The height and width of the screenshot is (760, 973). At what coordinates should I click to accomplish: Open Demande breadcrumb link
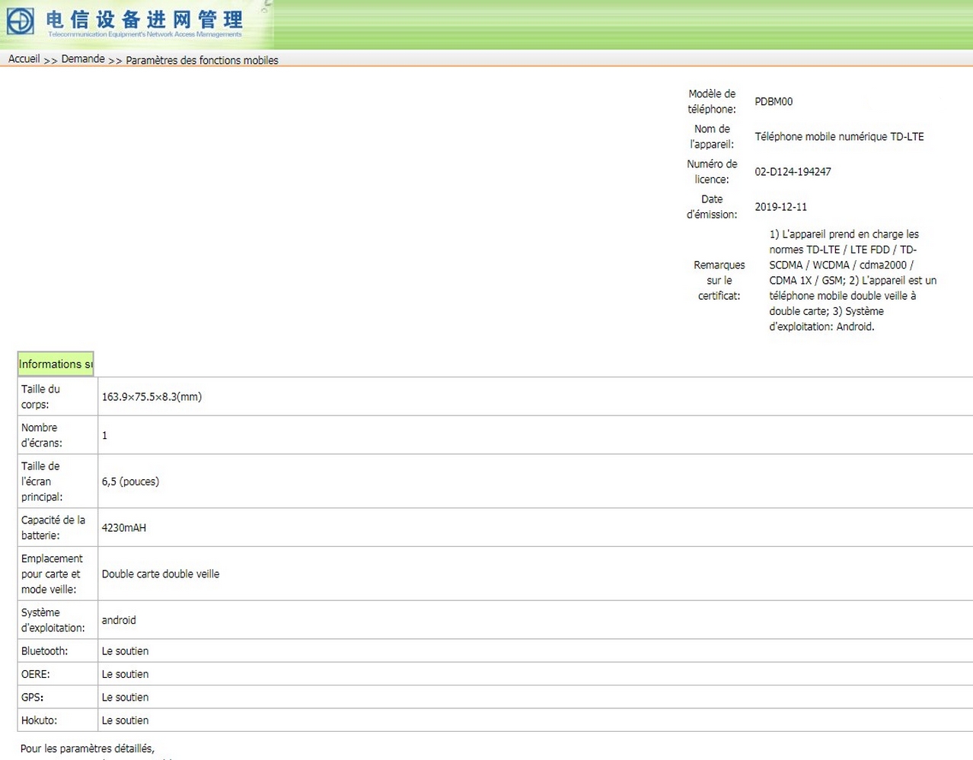click(83, 59)
